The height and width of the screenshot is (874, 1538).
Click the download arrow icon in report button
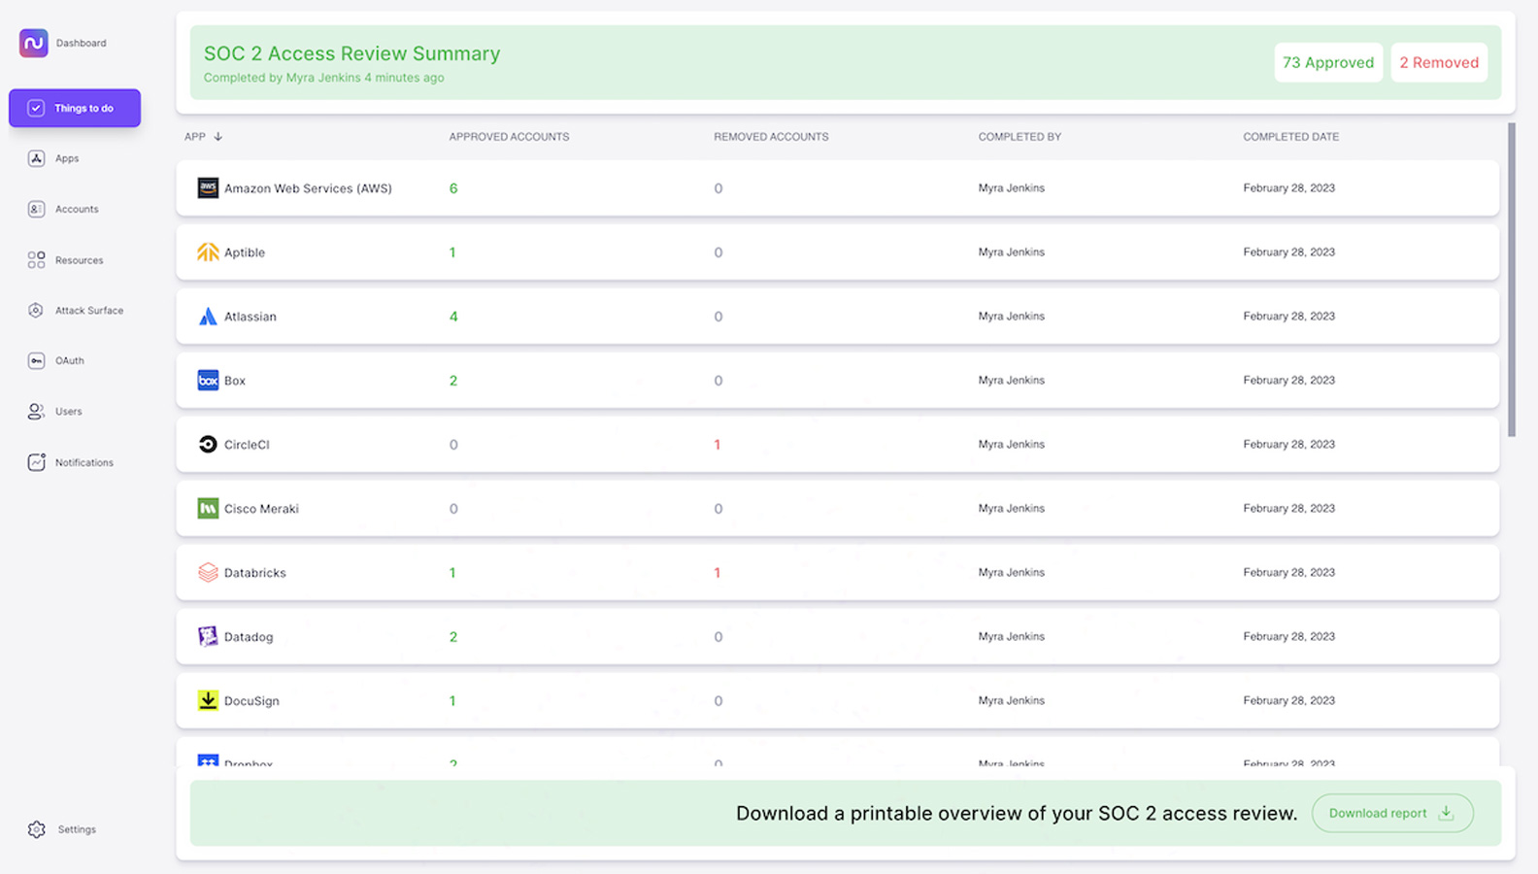(1446, 813)
